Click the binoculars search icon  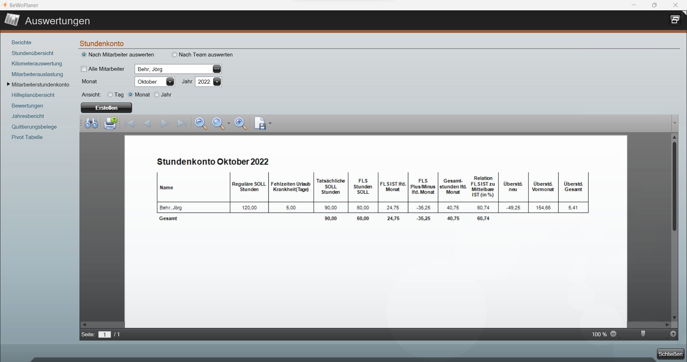tap(91, 124)
